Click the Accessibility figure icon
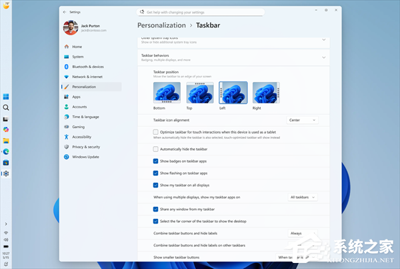The height and width of the screenshot is (269, 400). tap(67, 137)
